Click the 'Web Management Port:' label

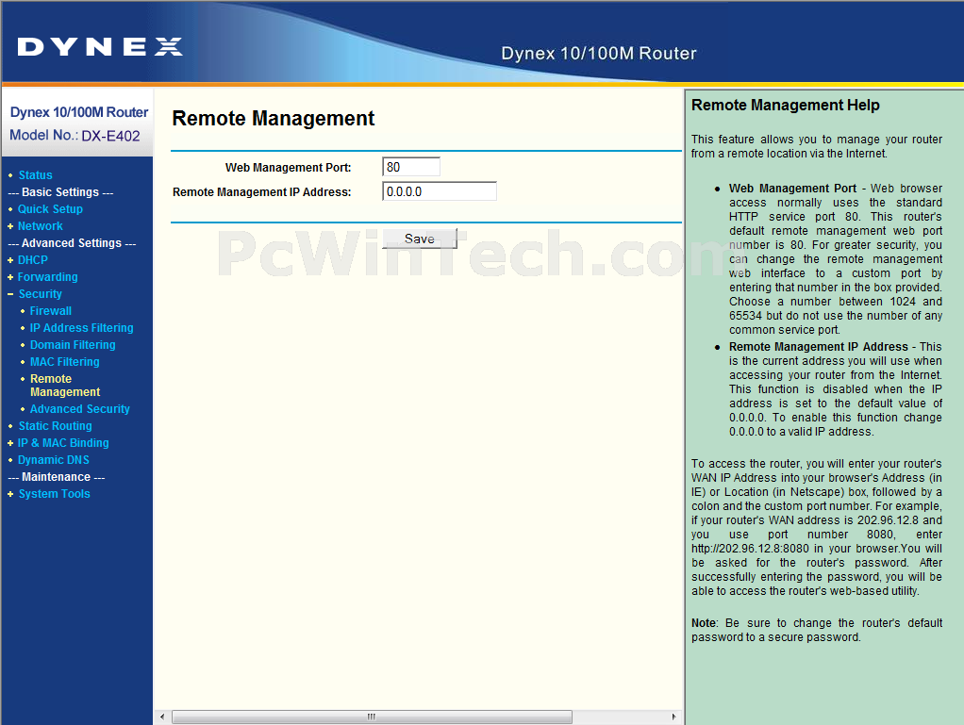[x=289, y=168]
